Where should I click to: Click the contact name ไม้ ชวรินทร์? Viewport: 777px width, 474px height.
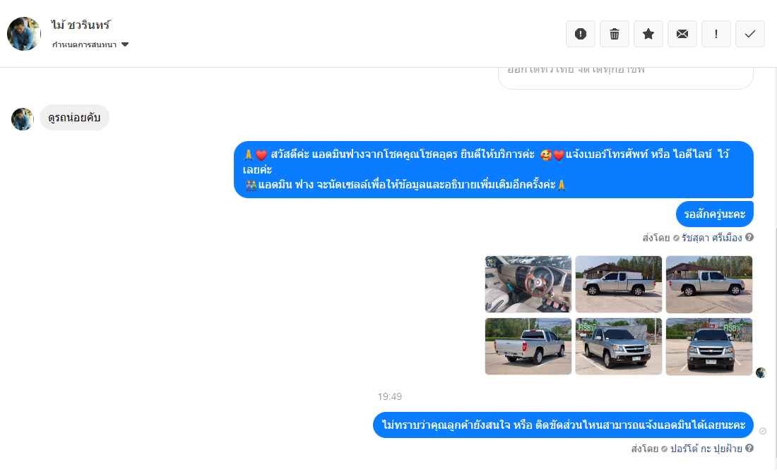(x=81, y=25)
